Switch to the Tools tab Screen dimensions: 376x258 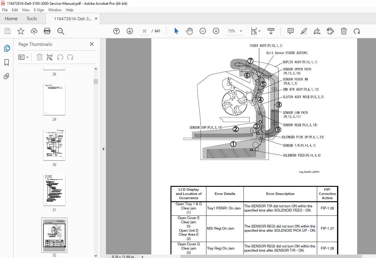[x=32, y=19]
